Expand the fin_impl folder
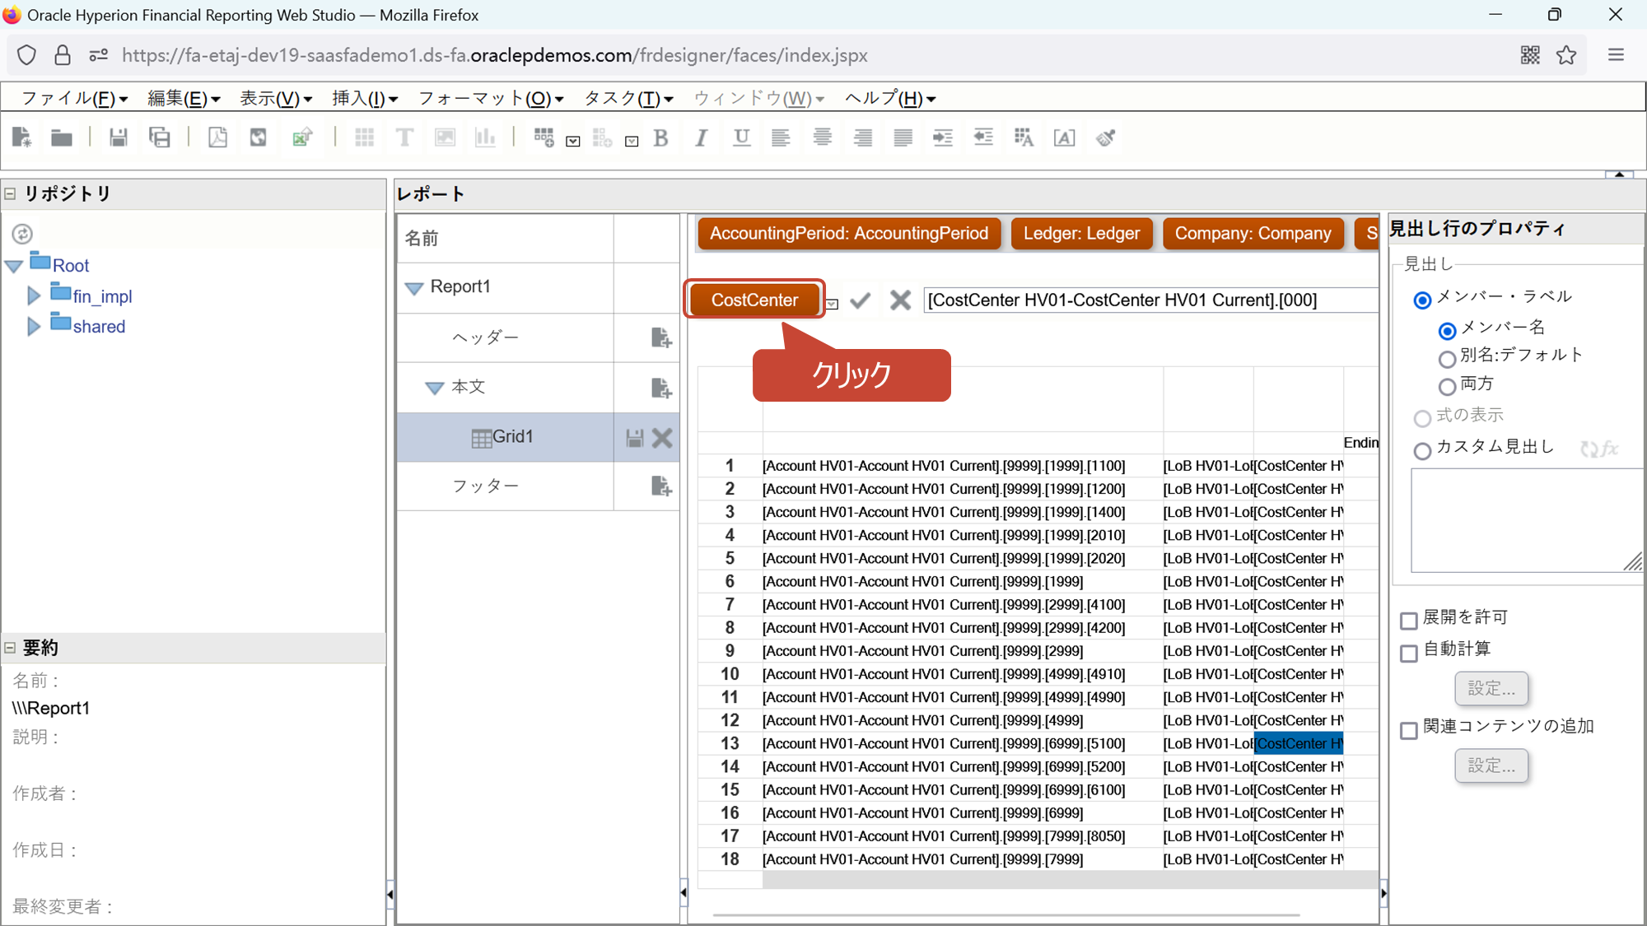 click(x=34, y=295)
